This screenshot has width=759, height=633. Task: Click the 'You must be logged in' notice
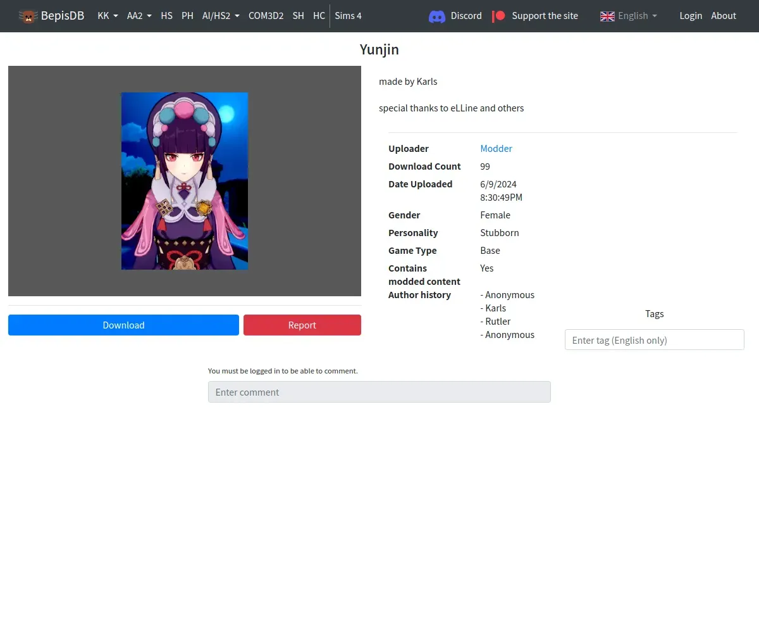(x=283, y=370)
